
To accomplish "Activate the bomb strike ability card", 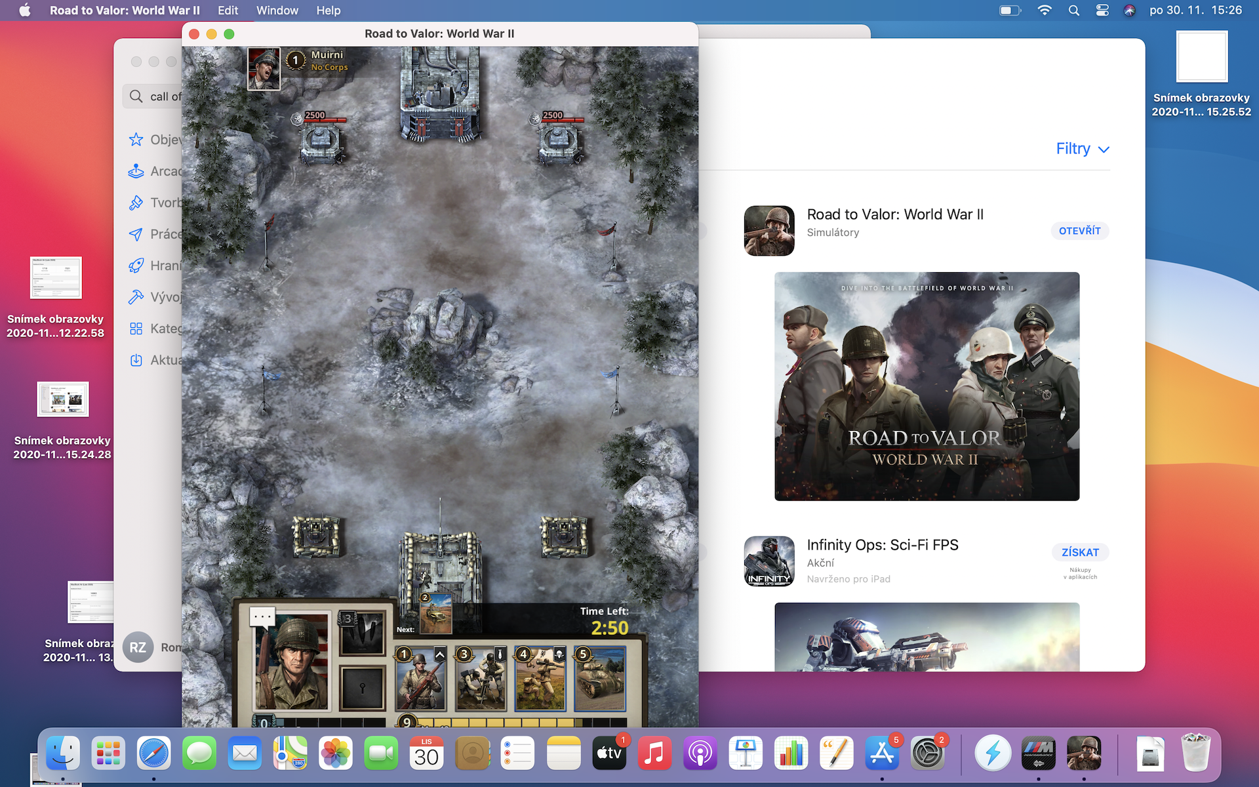I will click(x=362, y=634).
